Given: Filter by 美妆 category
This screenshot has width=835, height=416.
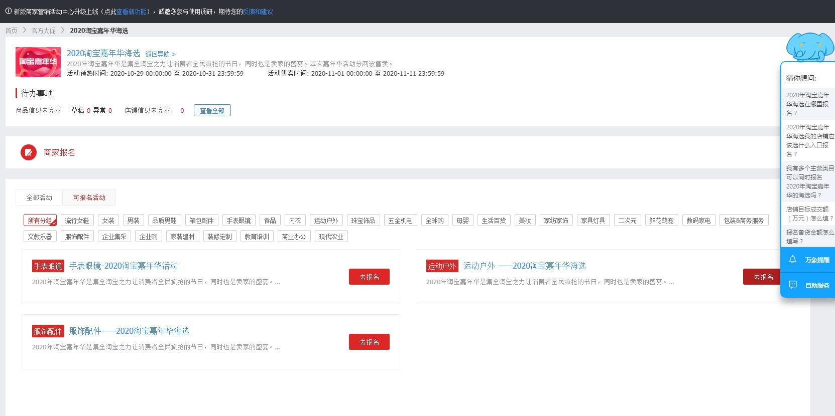Looking at the screenshot, I should tap(525, 221).
